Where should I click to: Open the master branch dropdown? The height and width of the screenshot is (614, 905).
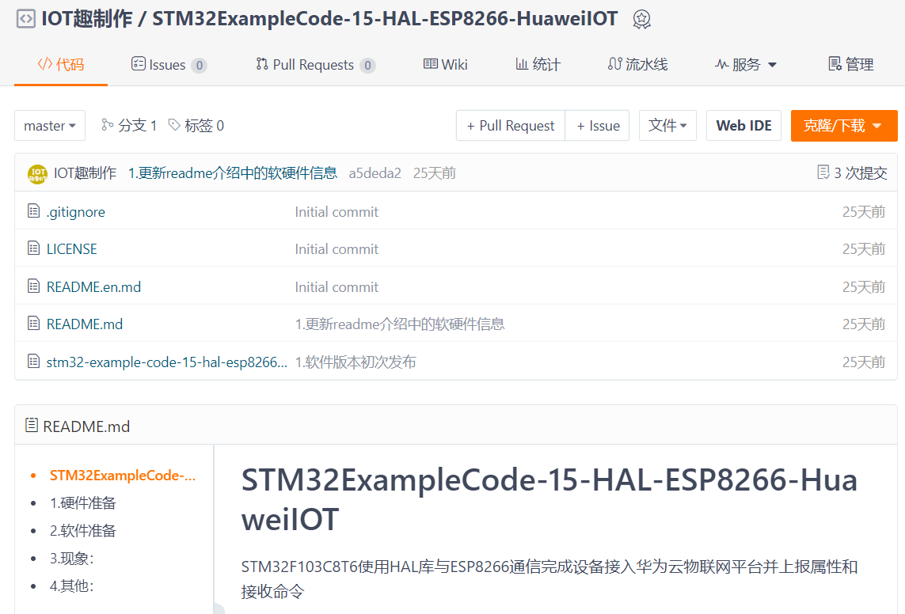[x=50, y=126]
